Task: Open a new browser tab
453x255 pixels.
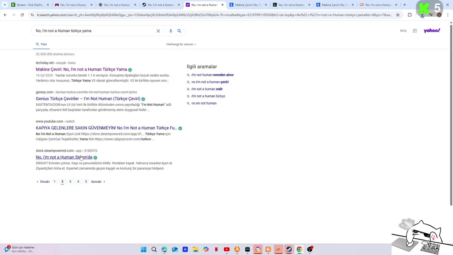Action: pos(405,5)
